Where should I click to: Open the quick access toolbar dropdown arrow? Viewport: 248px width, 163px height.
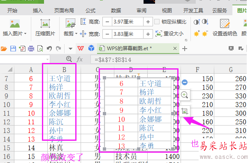pos(71,49)
